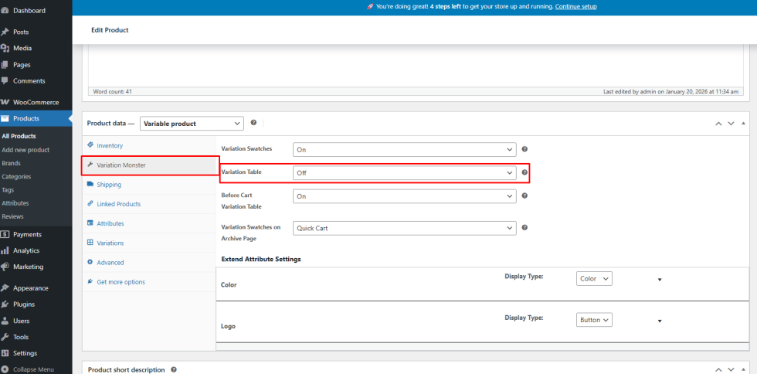This screenshot has height=374, width=757.
Task: Click the Dashboard icon in the sidebar
Action: coord(5,11)
